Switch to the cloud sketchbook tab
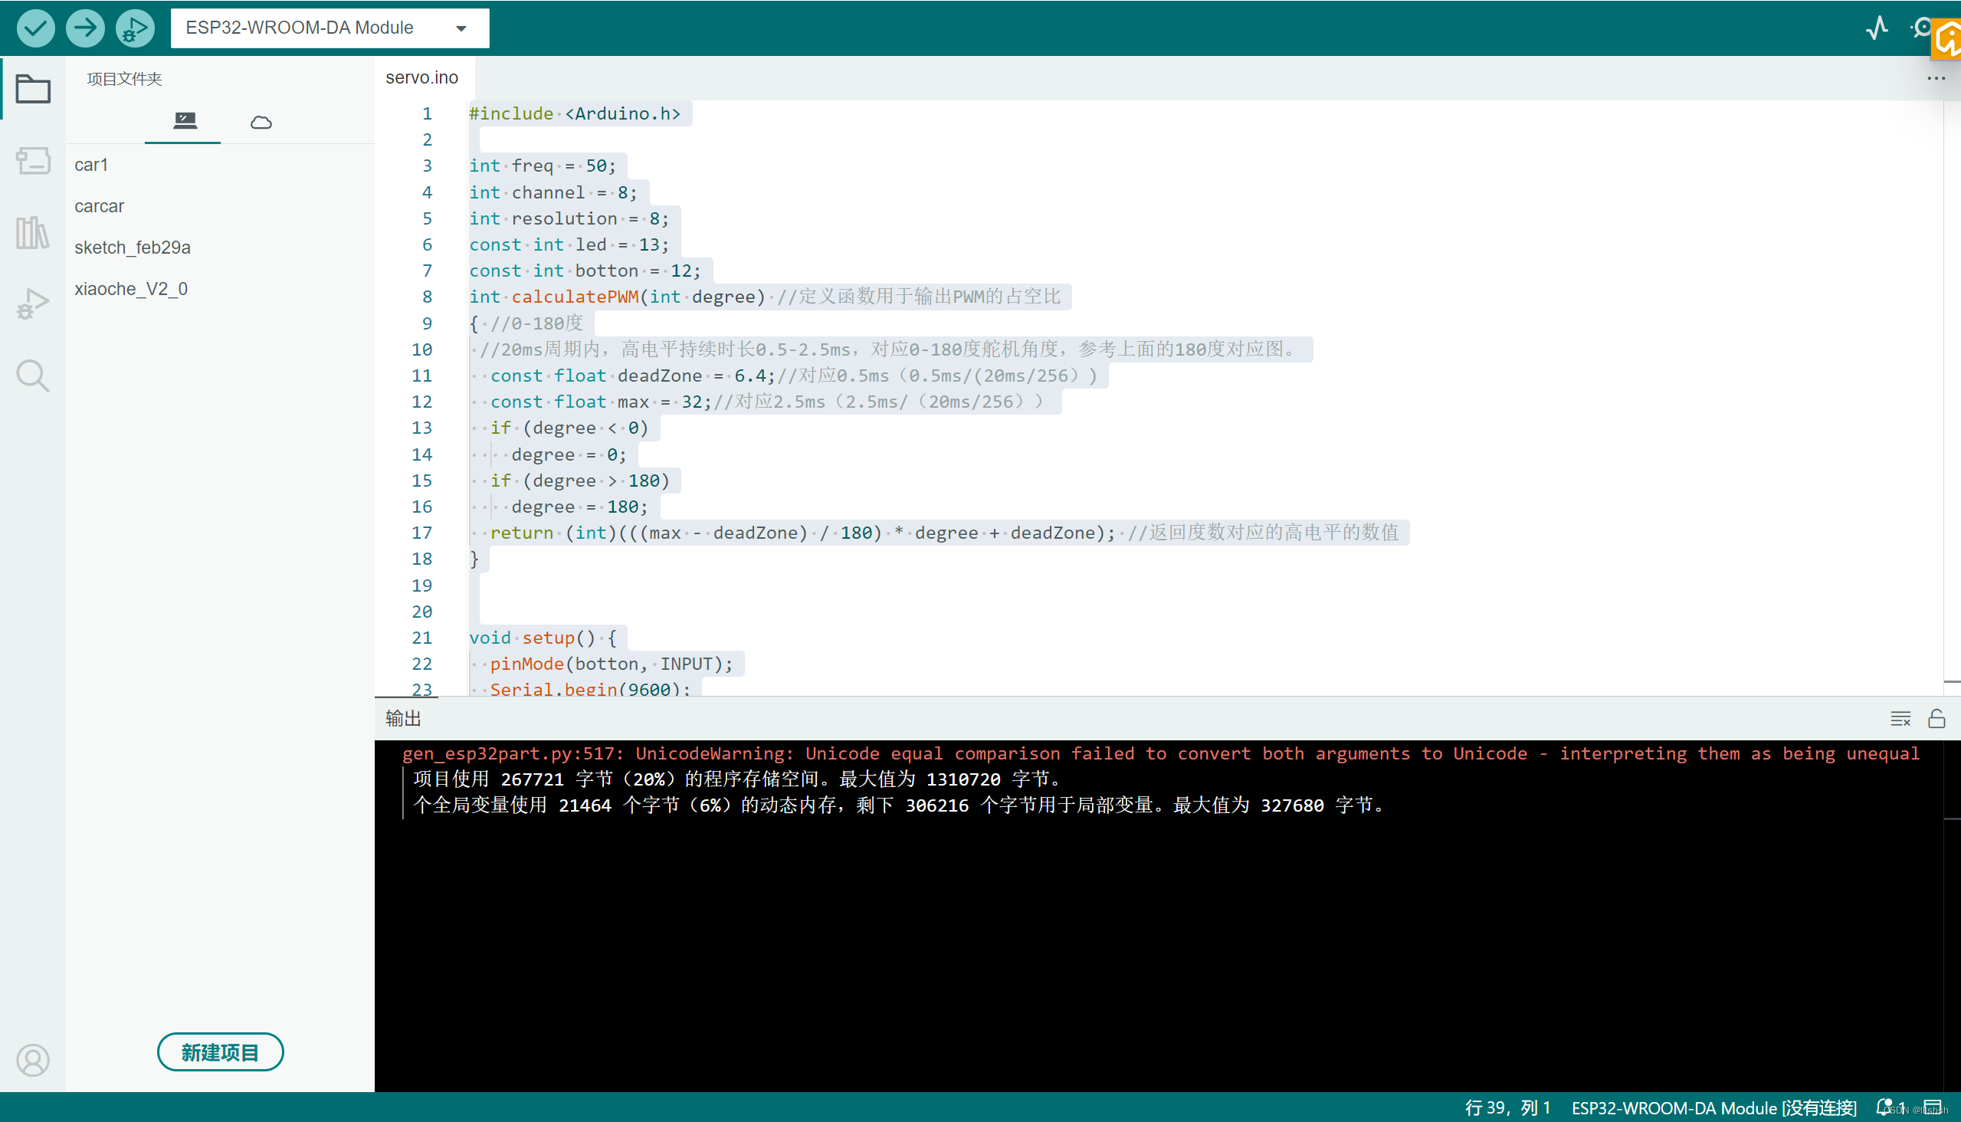1961x1122 pixels. [x=261, y=122]
